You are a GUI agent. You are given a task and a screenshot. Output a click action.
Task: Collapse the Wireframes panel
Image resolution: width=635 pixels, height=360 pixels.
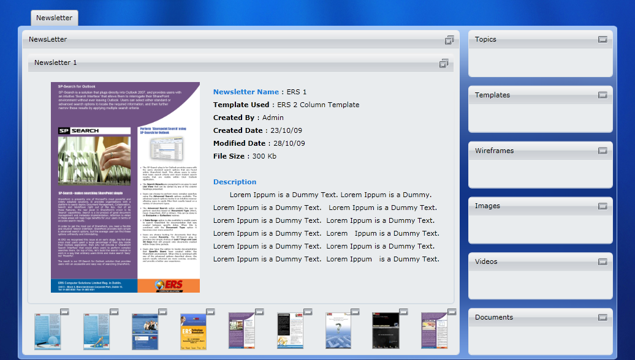click(x=603, y=151)
